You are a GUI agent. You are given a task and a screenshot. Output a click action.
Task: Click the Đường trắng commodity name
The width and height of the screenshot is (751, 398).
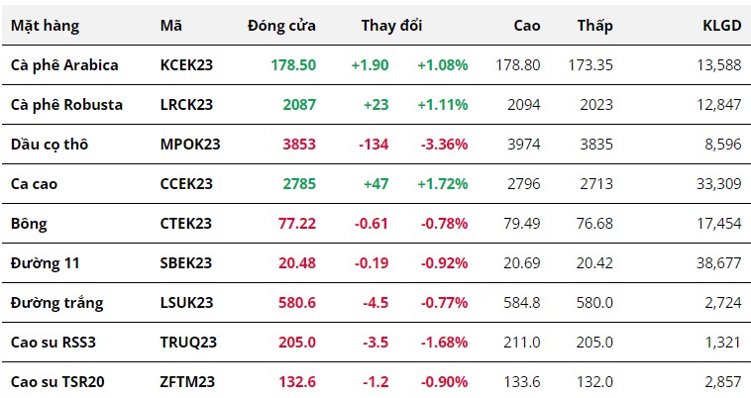tap(56, 302)
